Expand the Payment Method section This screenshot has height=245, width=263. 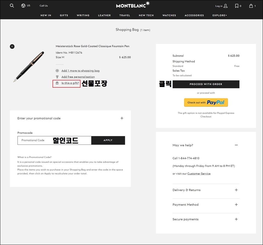click(236, 205)
